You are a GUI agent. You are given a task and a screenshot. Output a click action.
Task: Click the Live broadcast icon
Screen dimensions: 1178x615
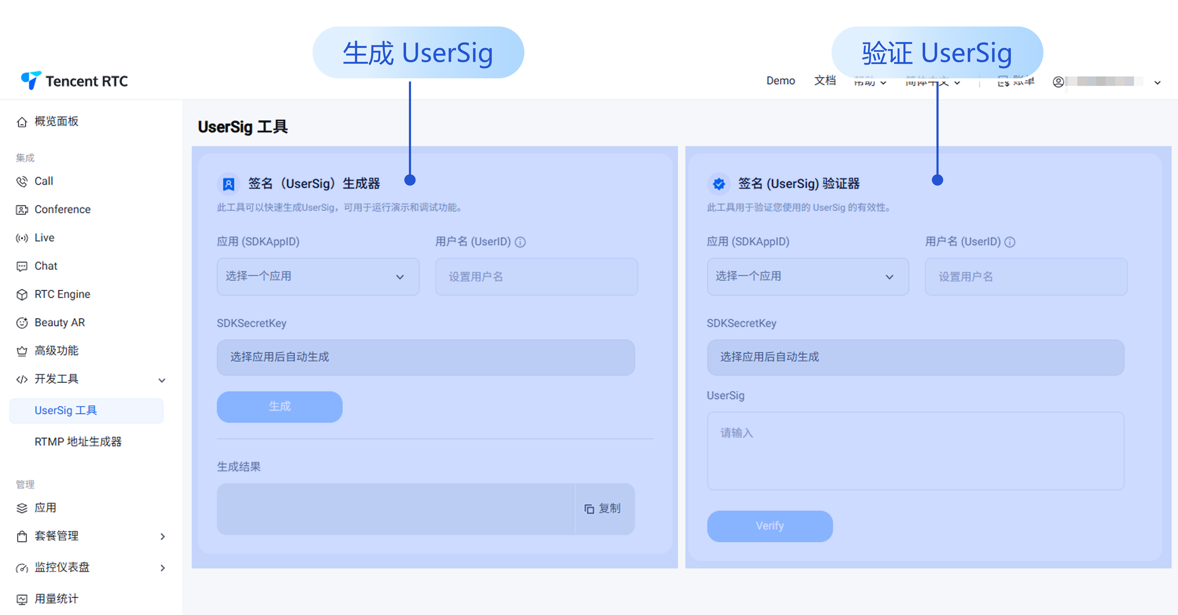pos(21,238)
